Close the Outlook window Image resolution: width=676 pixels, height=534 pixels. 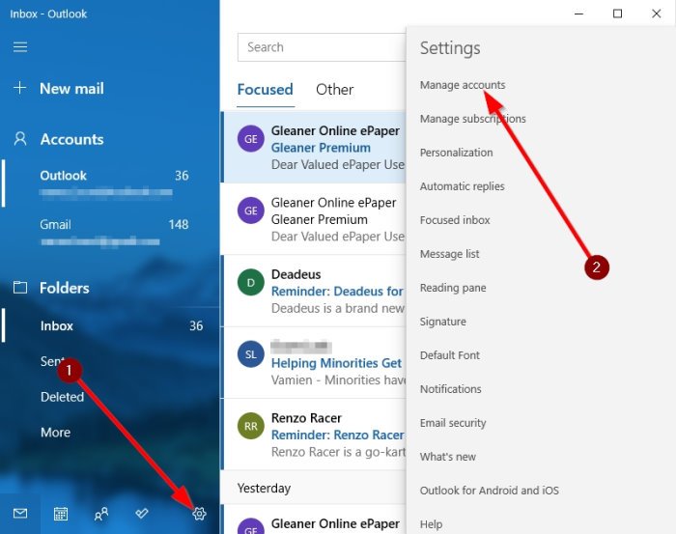click(x=656, y=14)
